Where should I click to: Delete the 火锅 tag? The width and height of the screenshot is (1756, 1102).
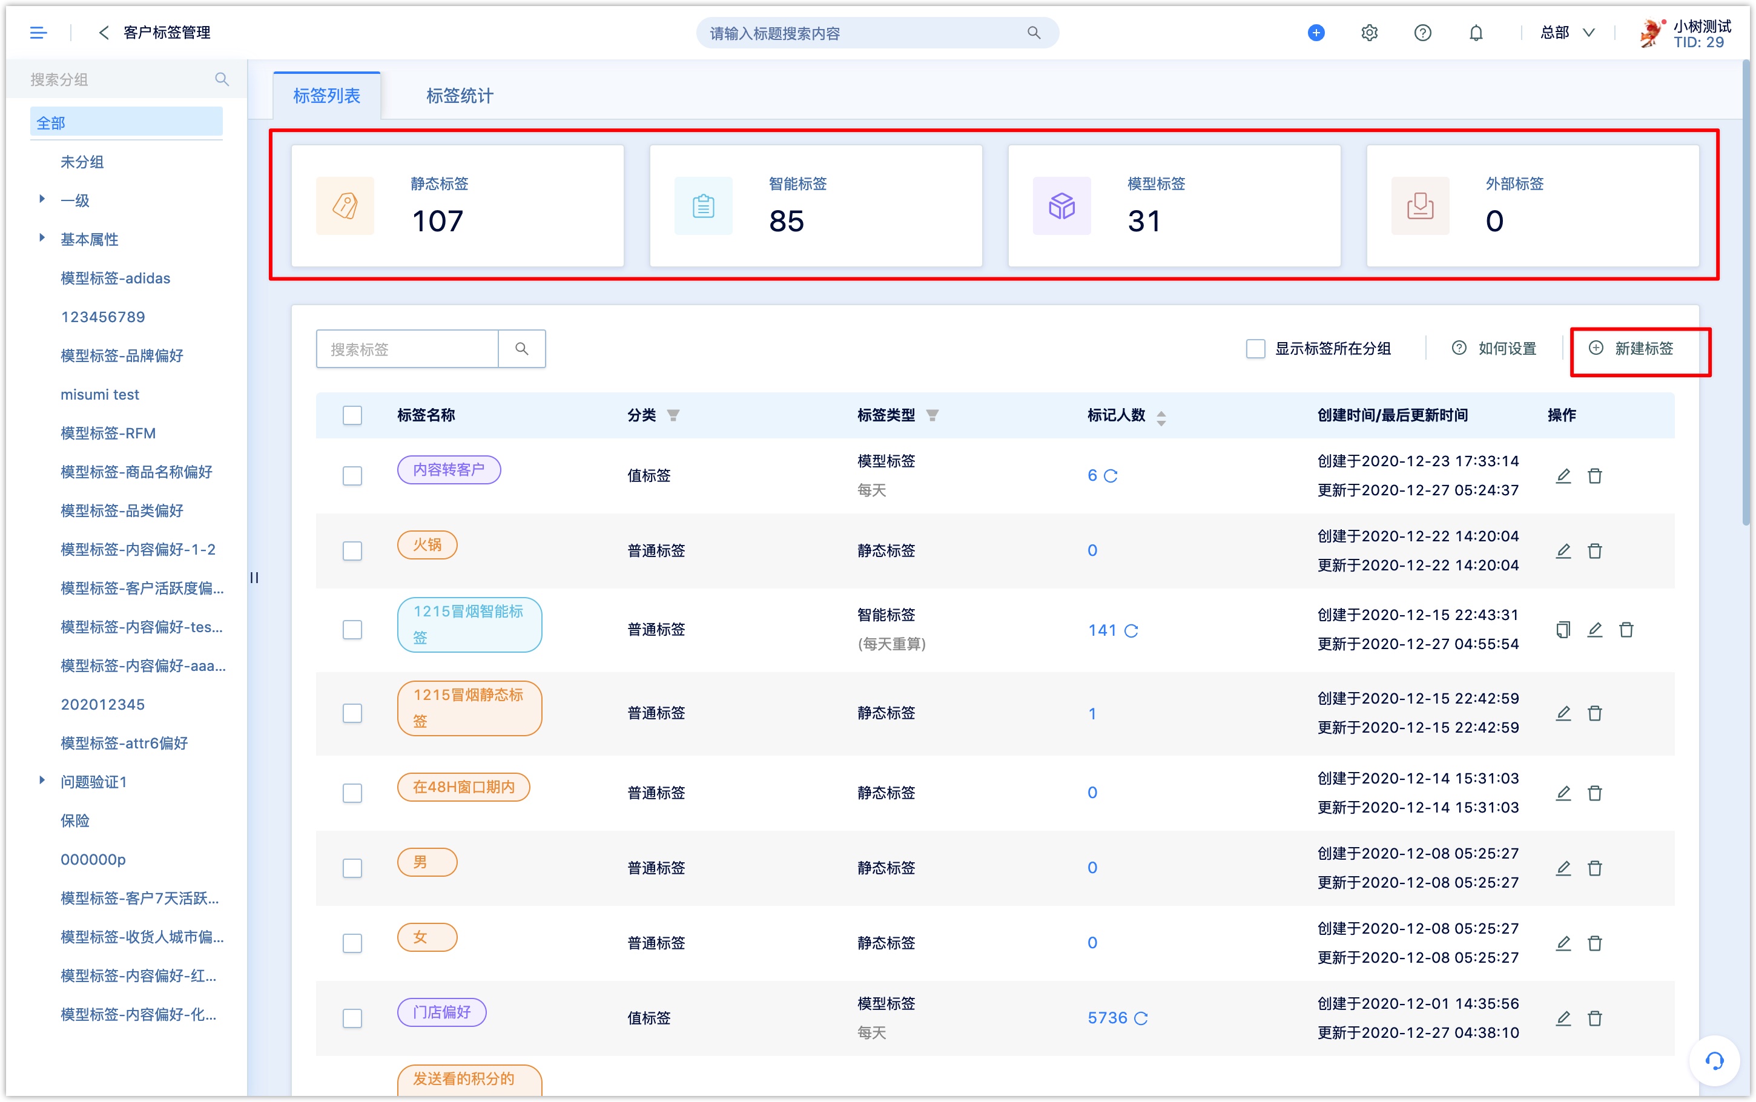point(1594,551)
